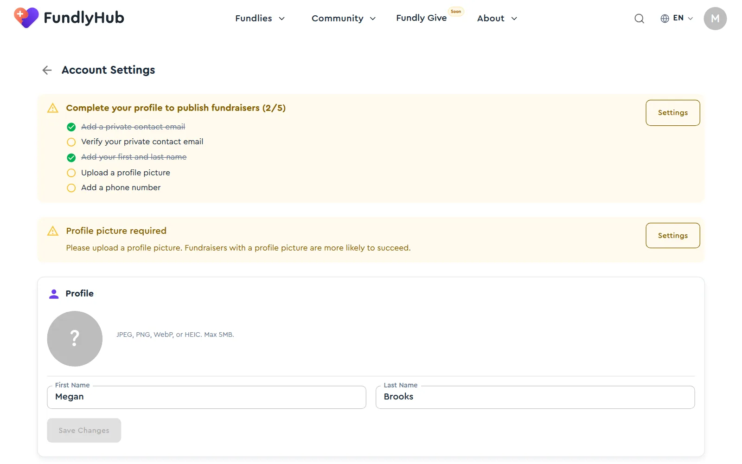Click warning triangle beside Complete your profile

point(53,108)
